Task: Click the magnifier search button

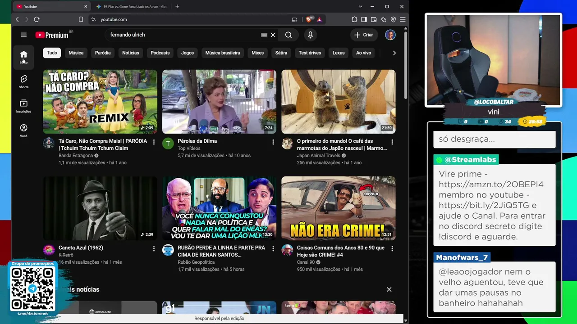Action: coord(288,35)
